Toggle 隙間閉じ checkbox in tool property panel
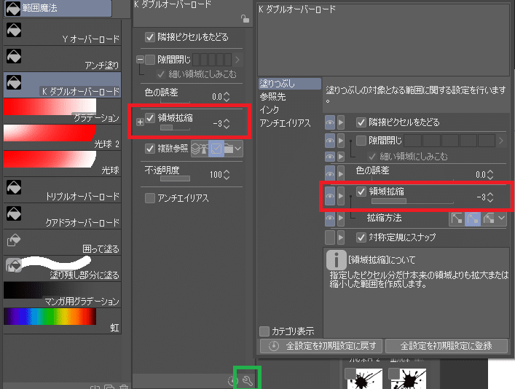515x389 pixels. [150, 60]
